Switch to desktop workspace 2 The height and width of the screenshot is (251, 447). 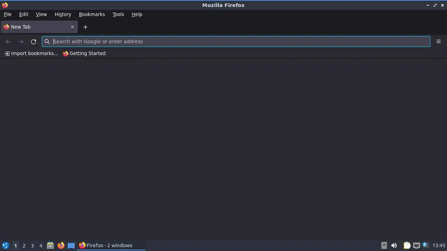point(24,245)
